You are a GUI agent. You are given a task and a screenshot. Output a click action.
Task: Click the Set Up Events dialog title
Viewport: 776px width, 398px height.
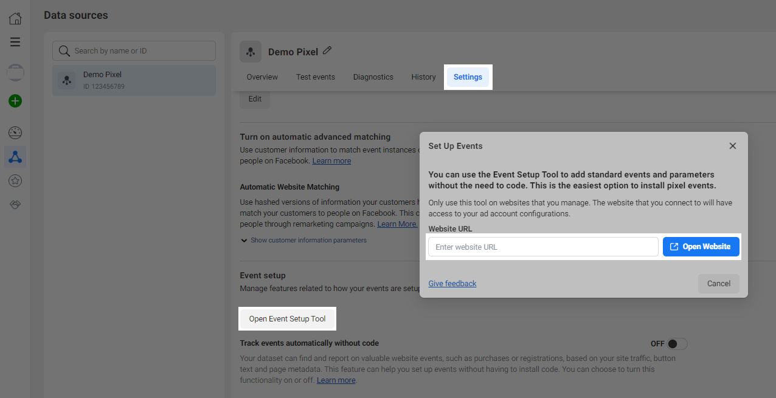[456, 146]
